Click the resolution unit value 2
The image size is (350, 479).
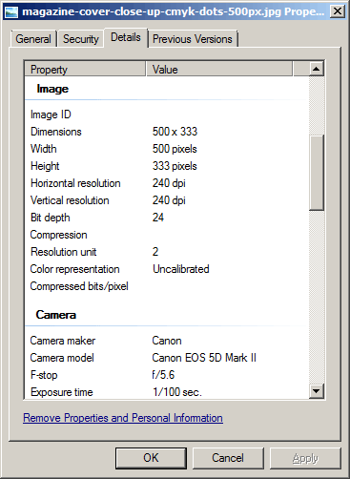tap(155, 252)
